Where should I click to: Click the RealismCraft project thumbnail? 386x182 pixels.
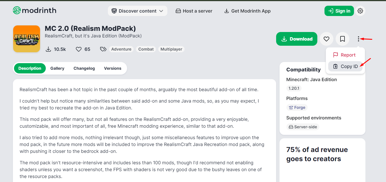[27, 39]
